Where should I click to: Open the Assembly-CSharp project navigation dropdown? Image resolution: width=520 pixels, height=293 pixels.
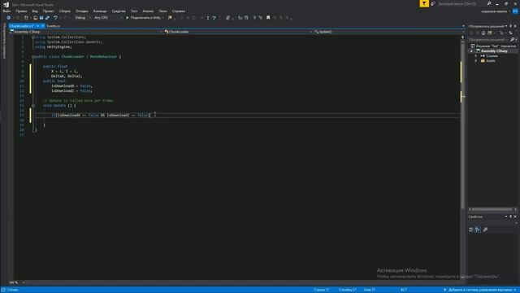(x=86, y=32)
